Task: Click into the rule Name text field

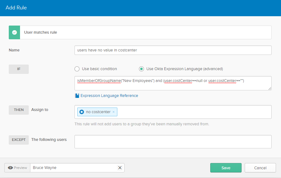Action: tap(173, 50)
